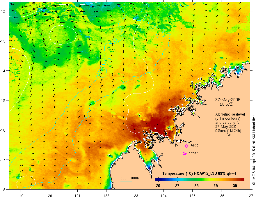Click longitude axis label '125'
The image size is (256, 198).
pos(193,196)
